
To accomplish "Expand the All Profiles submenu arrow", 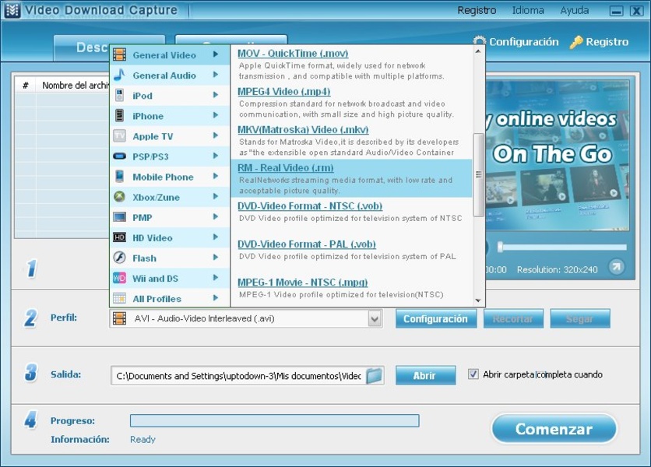I will click(x=216, y=297).
